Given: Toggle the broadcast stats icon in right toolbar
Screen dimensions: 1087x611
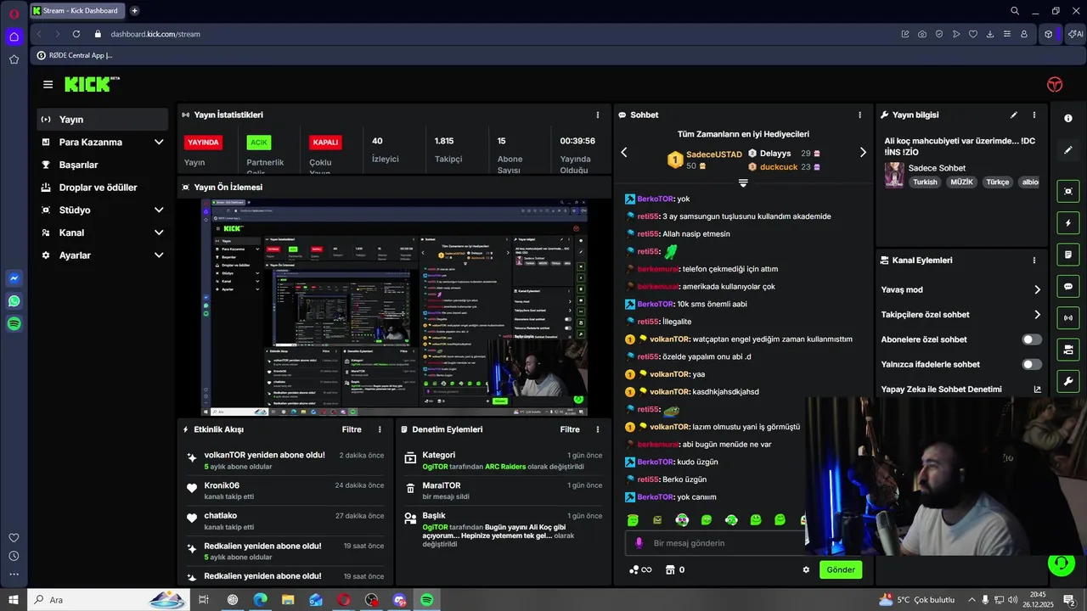Looking at the screenshot, I should coord(1068,318).
